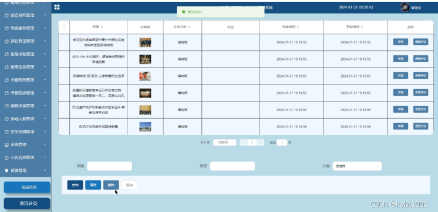Collapse 资源管理 with its up chevron
Screen dimensions: 438x212
click(45, 171)
